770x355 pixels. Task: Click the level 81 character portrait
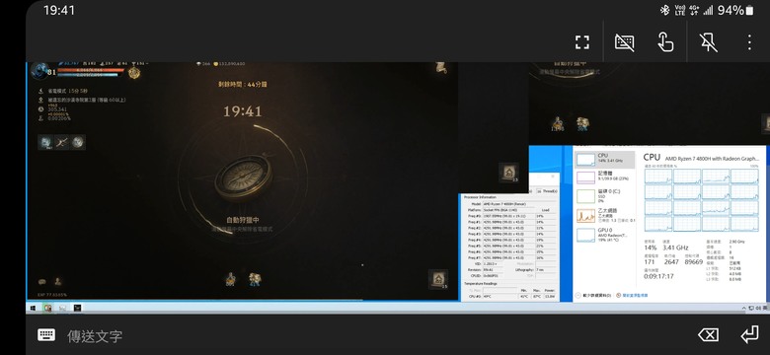(39, 70)
